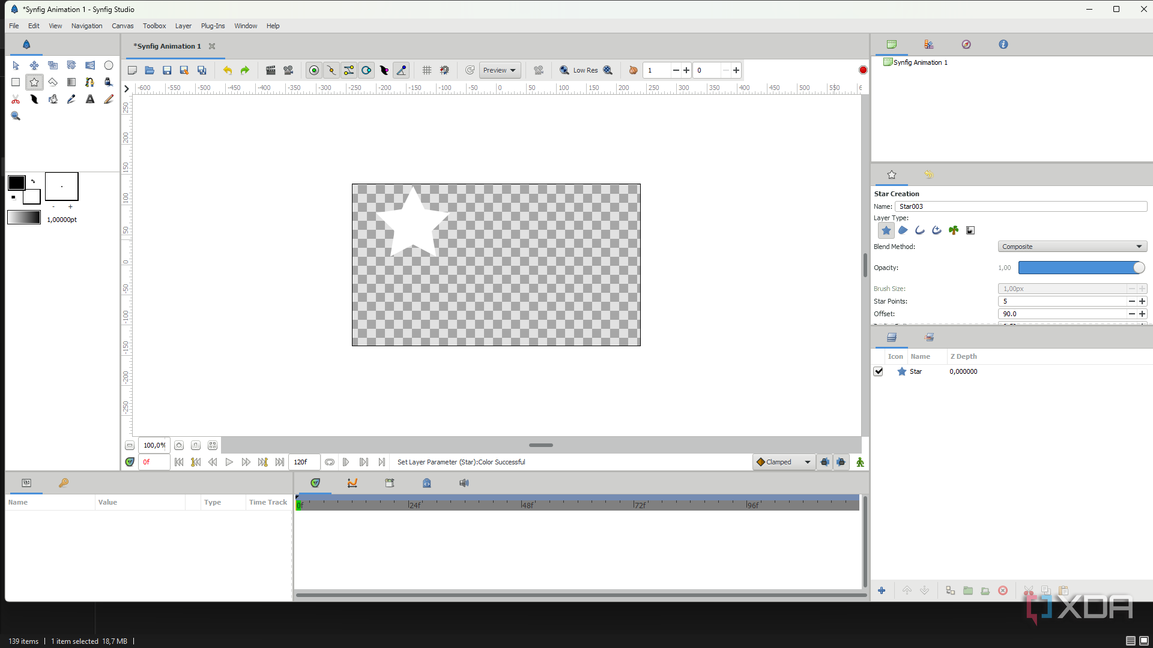Select the Scale tool
This screenshot has height=648, width=1153.
53,65
